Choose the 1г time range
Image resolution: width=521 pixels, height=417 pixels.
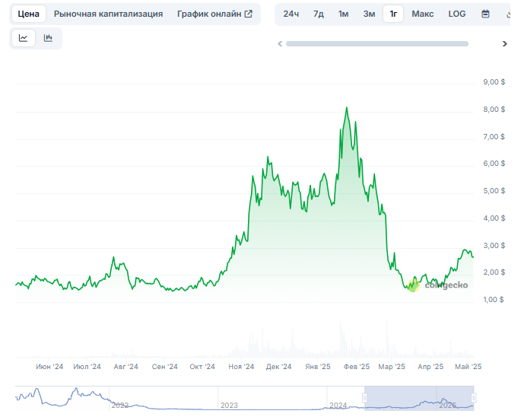tap(393, 14)
